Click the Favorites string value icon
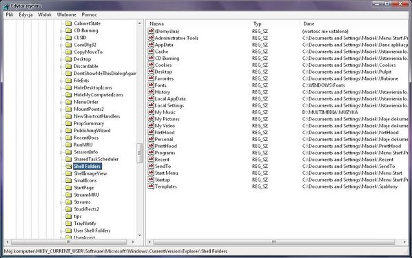The height and width of the screenshot is (258, 412). [x=151, y=78]
